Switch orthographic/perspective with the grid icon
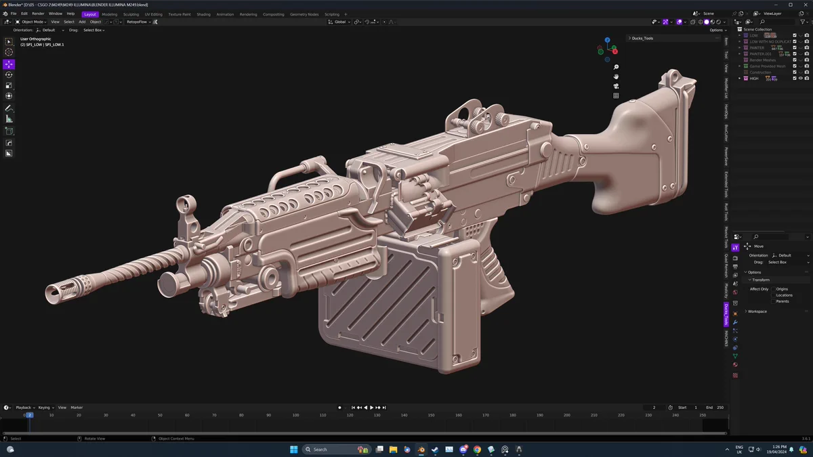The height and width of the screenshot is (457, 813). coord(616,95)
